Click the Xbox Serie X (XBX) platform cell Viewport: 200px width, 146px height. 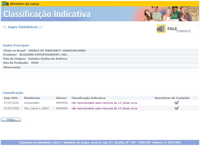point(36,108)
